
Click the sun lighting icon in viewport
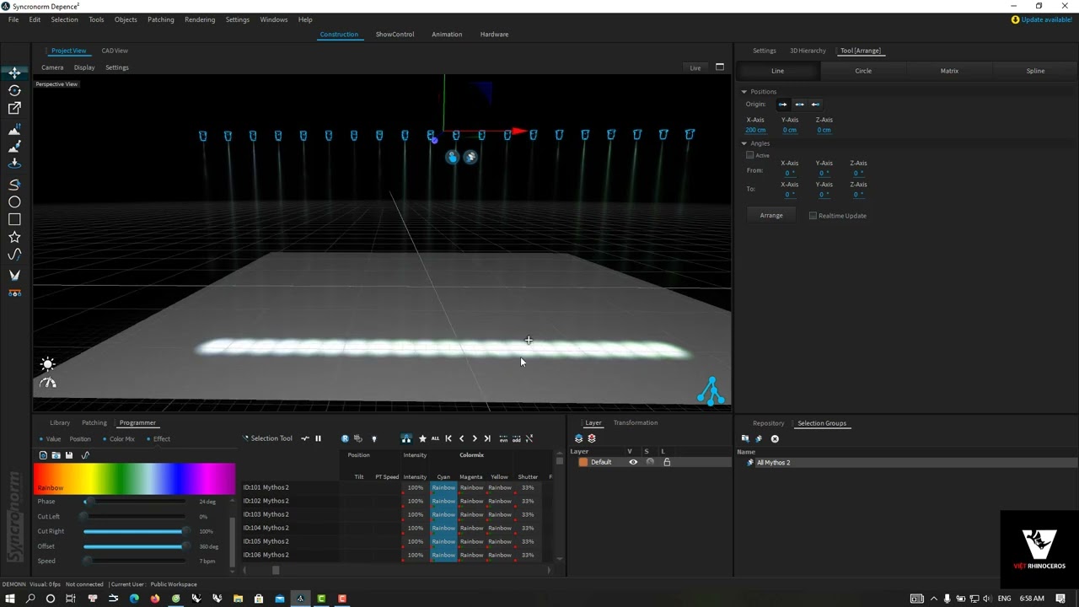(x=47, y=364)
